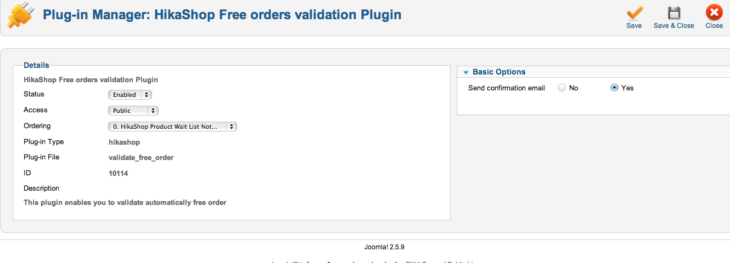Click the Details section legend
The image size is (730, 263).
36,65
